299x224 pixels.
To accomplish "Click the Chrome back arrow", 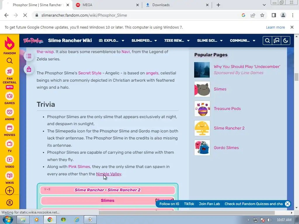I will [x=6, y=15].
